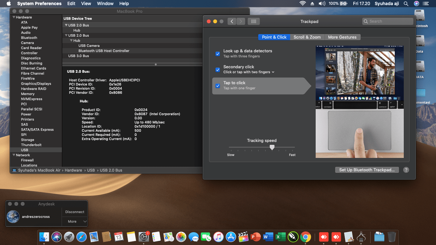
Task: Disable Look up & data detectors checkbox
Action: [x=218, y=54]
